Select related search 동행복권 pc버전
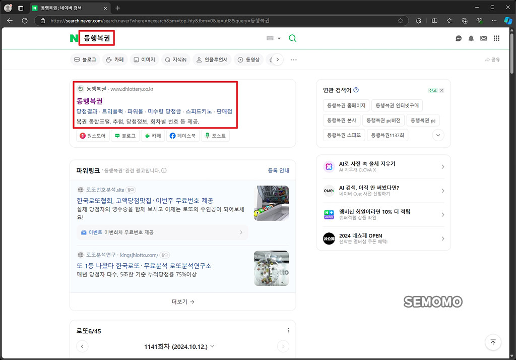This screenshot has height=360, width=516. (x=383, y=121)
